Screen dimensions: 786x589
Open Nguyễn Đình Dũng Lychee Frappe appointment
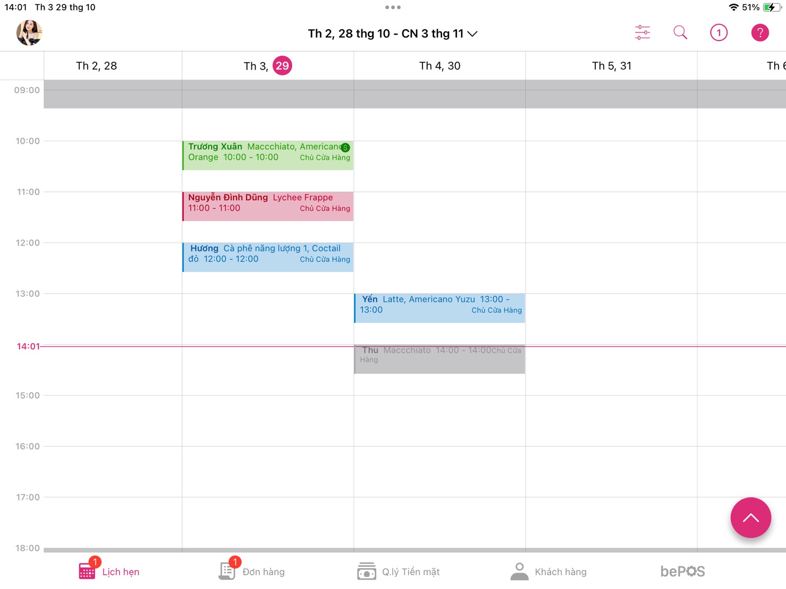[268, 206]
